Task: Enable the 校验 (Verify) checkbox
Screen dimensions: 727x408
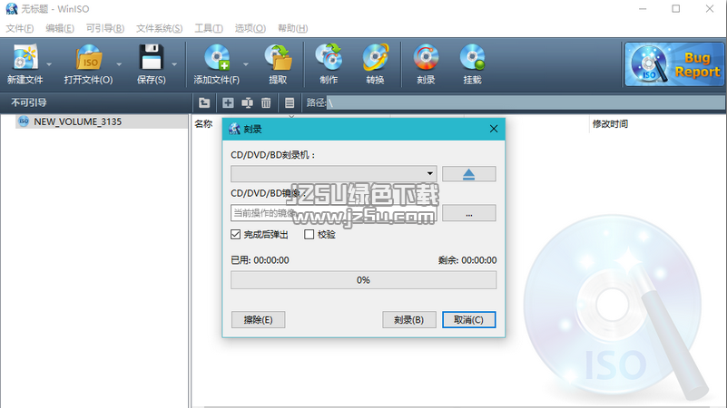Action: pyautogui.click(x=309, y=234)
